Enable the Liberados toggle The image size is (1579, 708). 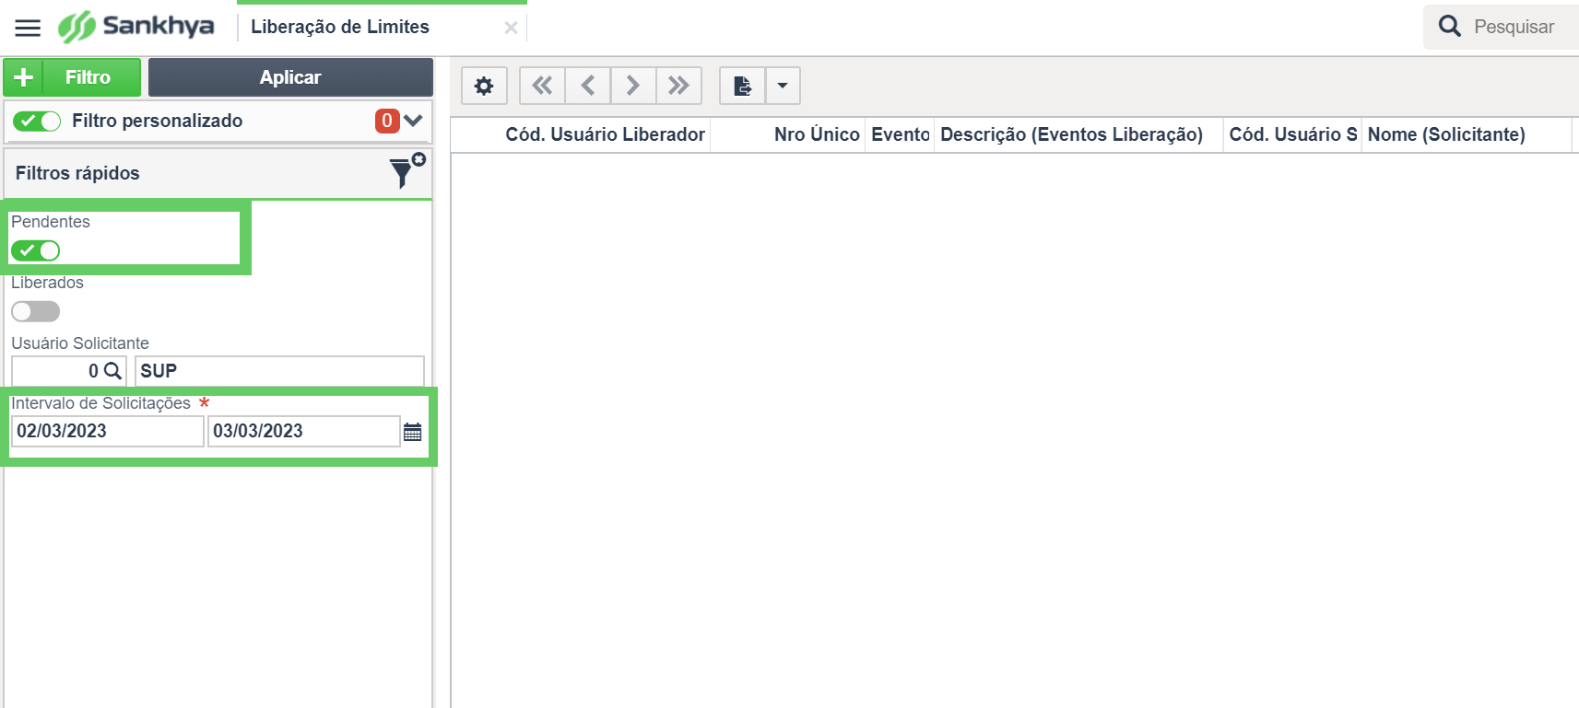(x=36, y=311)
